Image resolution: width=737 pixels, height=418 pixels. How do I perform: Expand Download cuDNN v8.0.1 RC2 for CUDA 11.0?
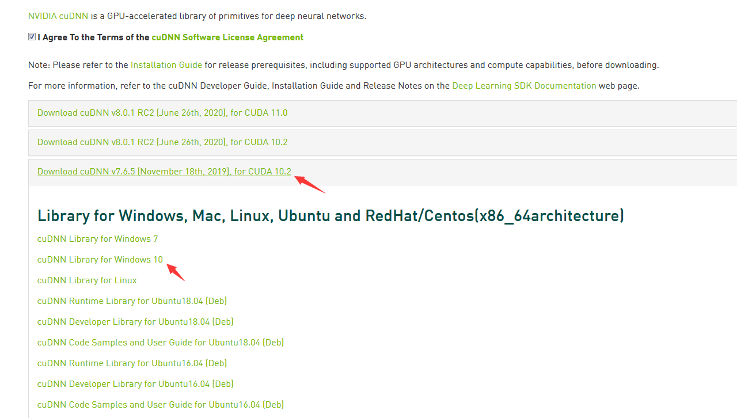pos(162,113)
